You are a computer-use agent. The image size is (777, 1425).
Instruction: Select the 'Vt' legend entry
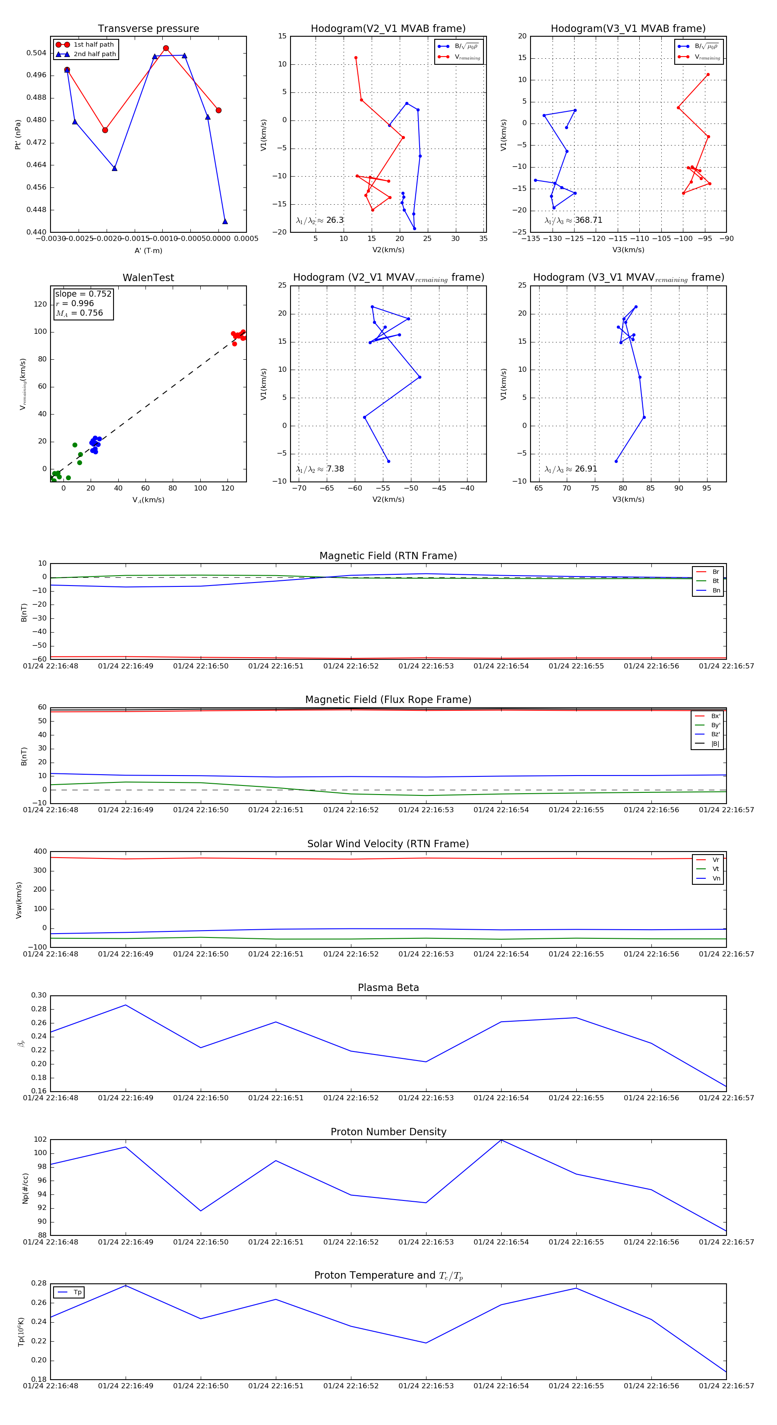[708, 869]
